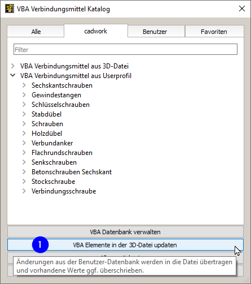Expand the Verbundanker chevron
251x284 pixels.
pyautogui.click(x=24, y=143)
